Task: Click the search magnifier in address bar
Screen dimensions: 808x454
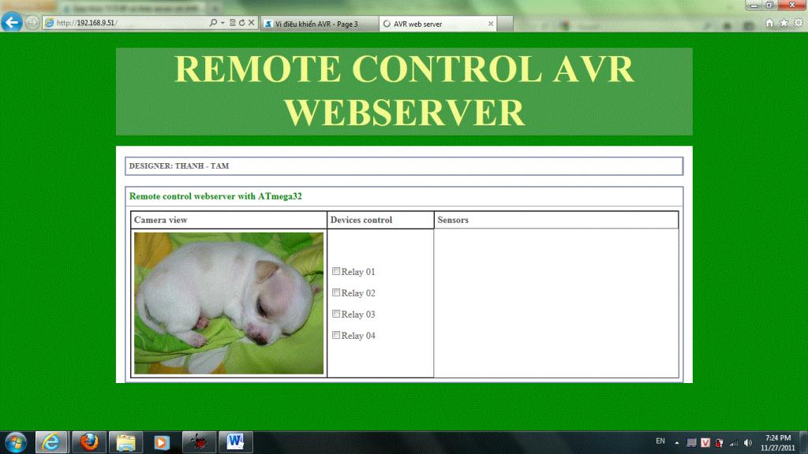Action: [213, 23]
